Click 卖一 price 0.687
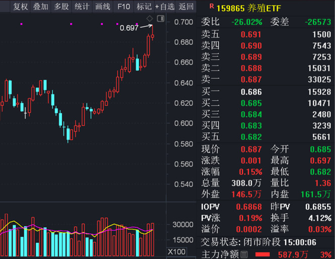 [252, 79]
